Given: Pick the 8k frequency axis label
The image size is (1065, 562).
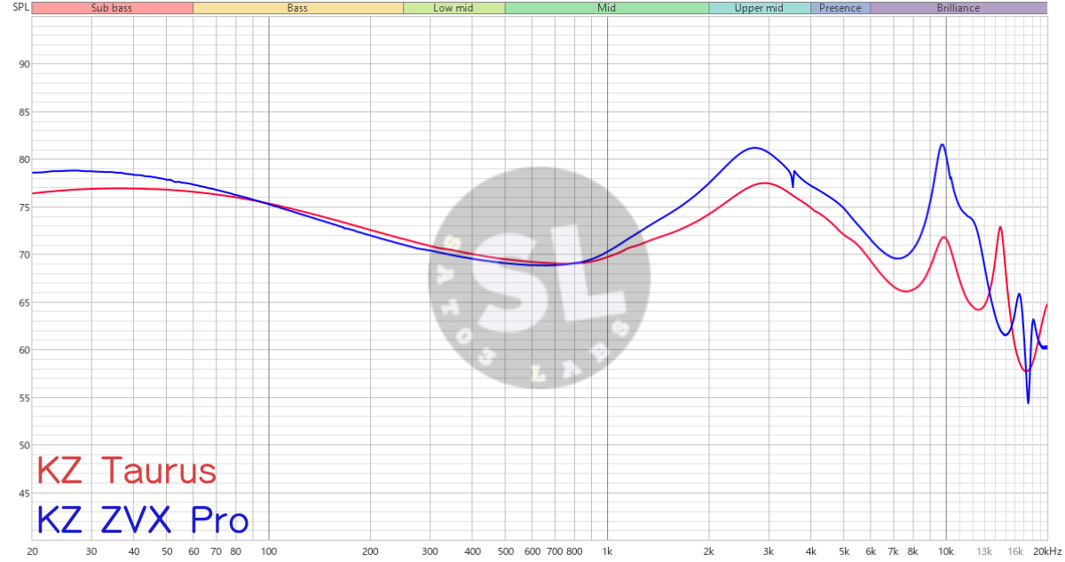Looking at the screenshot, I should point(912,550).
